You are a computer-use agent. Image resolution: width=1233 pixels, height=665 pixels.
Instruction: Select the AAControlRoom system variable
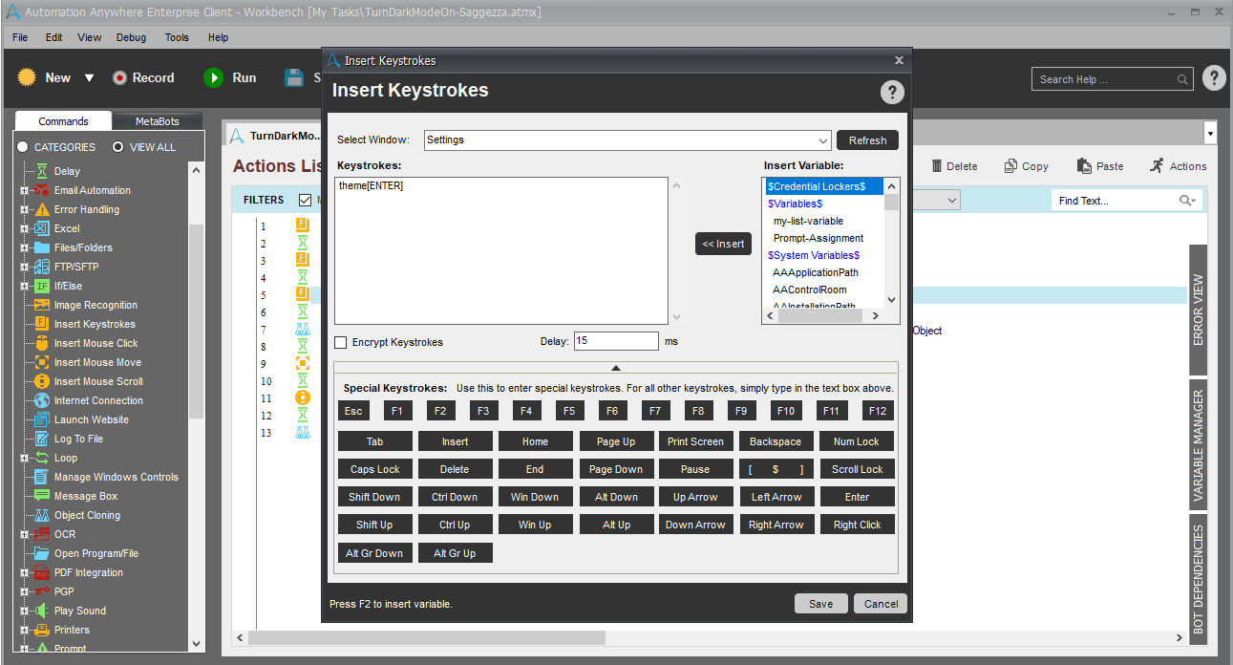coord(809,290)
